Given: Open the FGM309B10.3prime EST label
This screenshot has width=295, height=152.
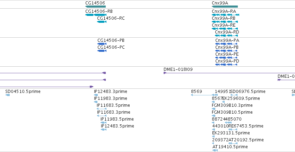Looking at the screenshot, I should tap(232, 105).
